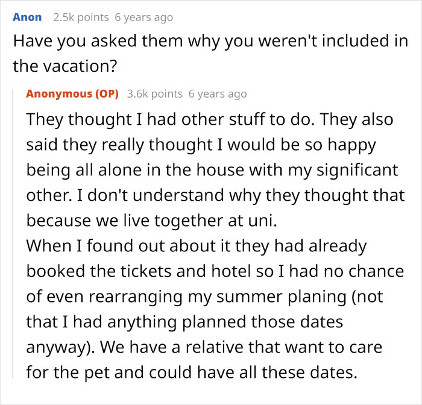The height and width of the screenshot is (405, 422).
Task: Open the timestamp on the OP reply
Action: [218, 94]
